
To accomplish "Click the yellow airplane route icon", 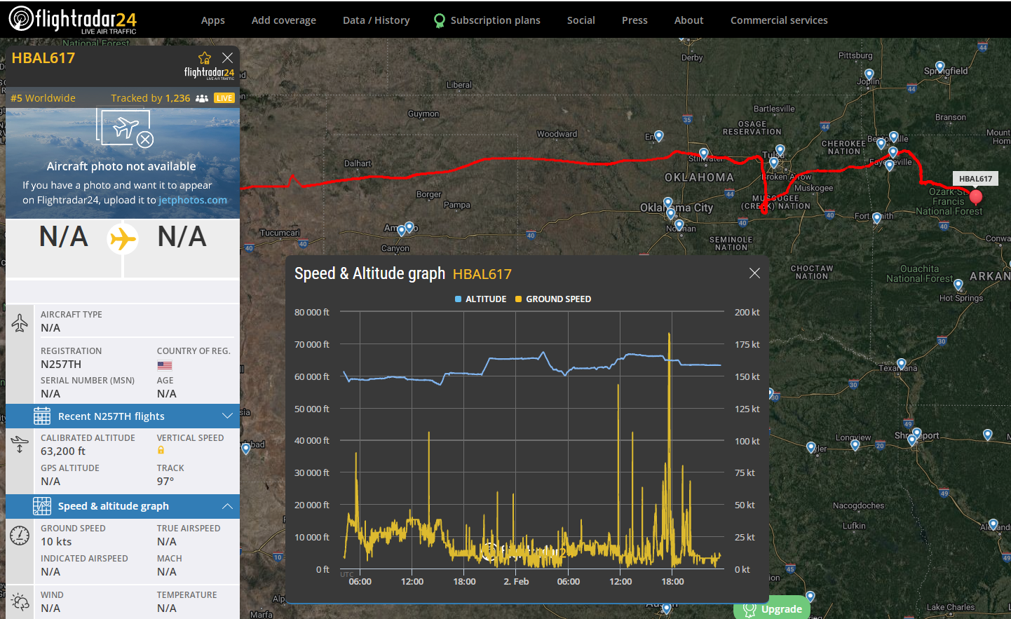I will (123, 239).
